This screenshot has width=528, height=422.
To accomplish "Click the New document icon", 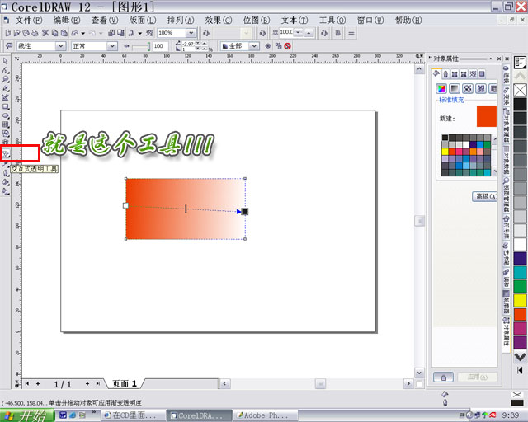I will click(x=7, y=33).
